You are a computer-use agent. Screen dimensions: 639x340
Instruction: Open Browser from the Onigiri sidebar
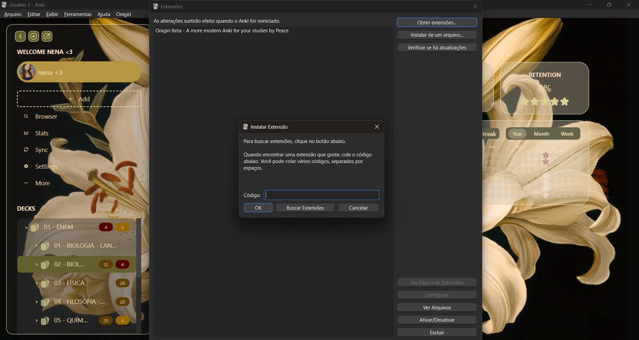(x=46, y=117)
